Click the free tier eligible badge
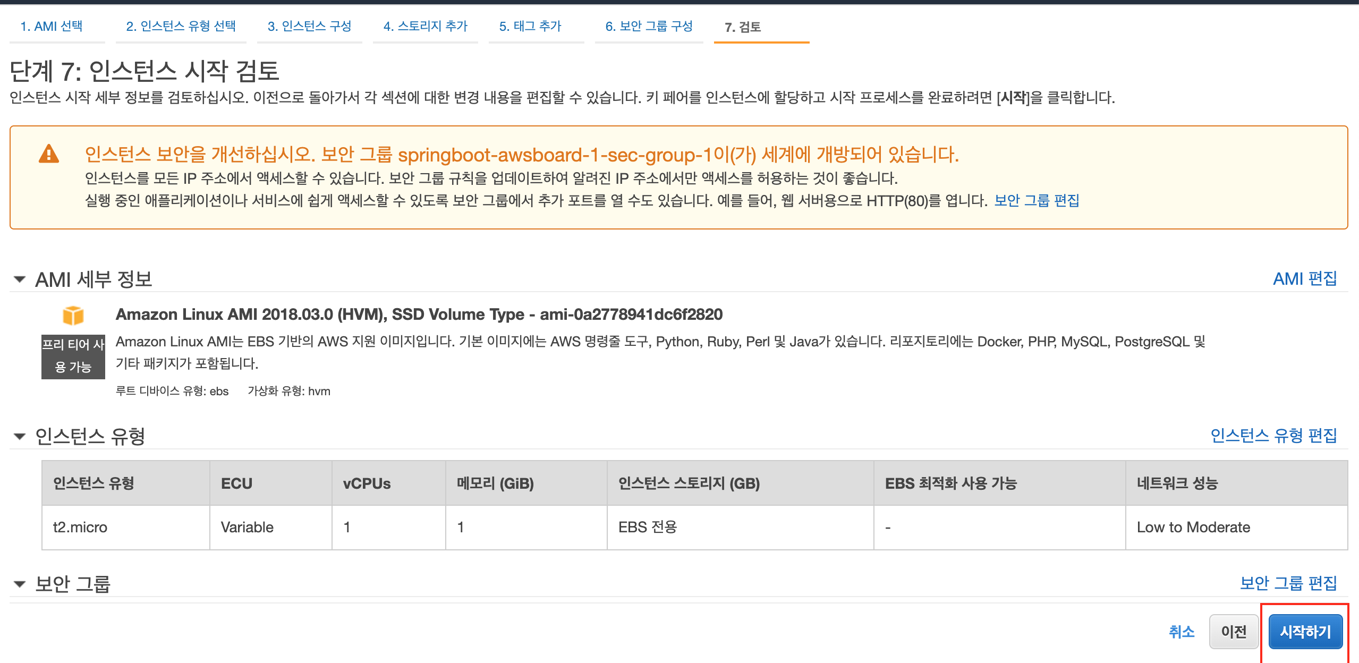 click(x=73, y=356)
